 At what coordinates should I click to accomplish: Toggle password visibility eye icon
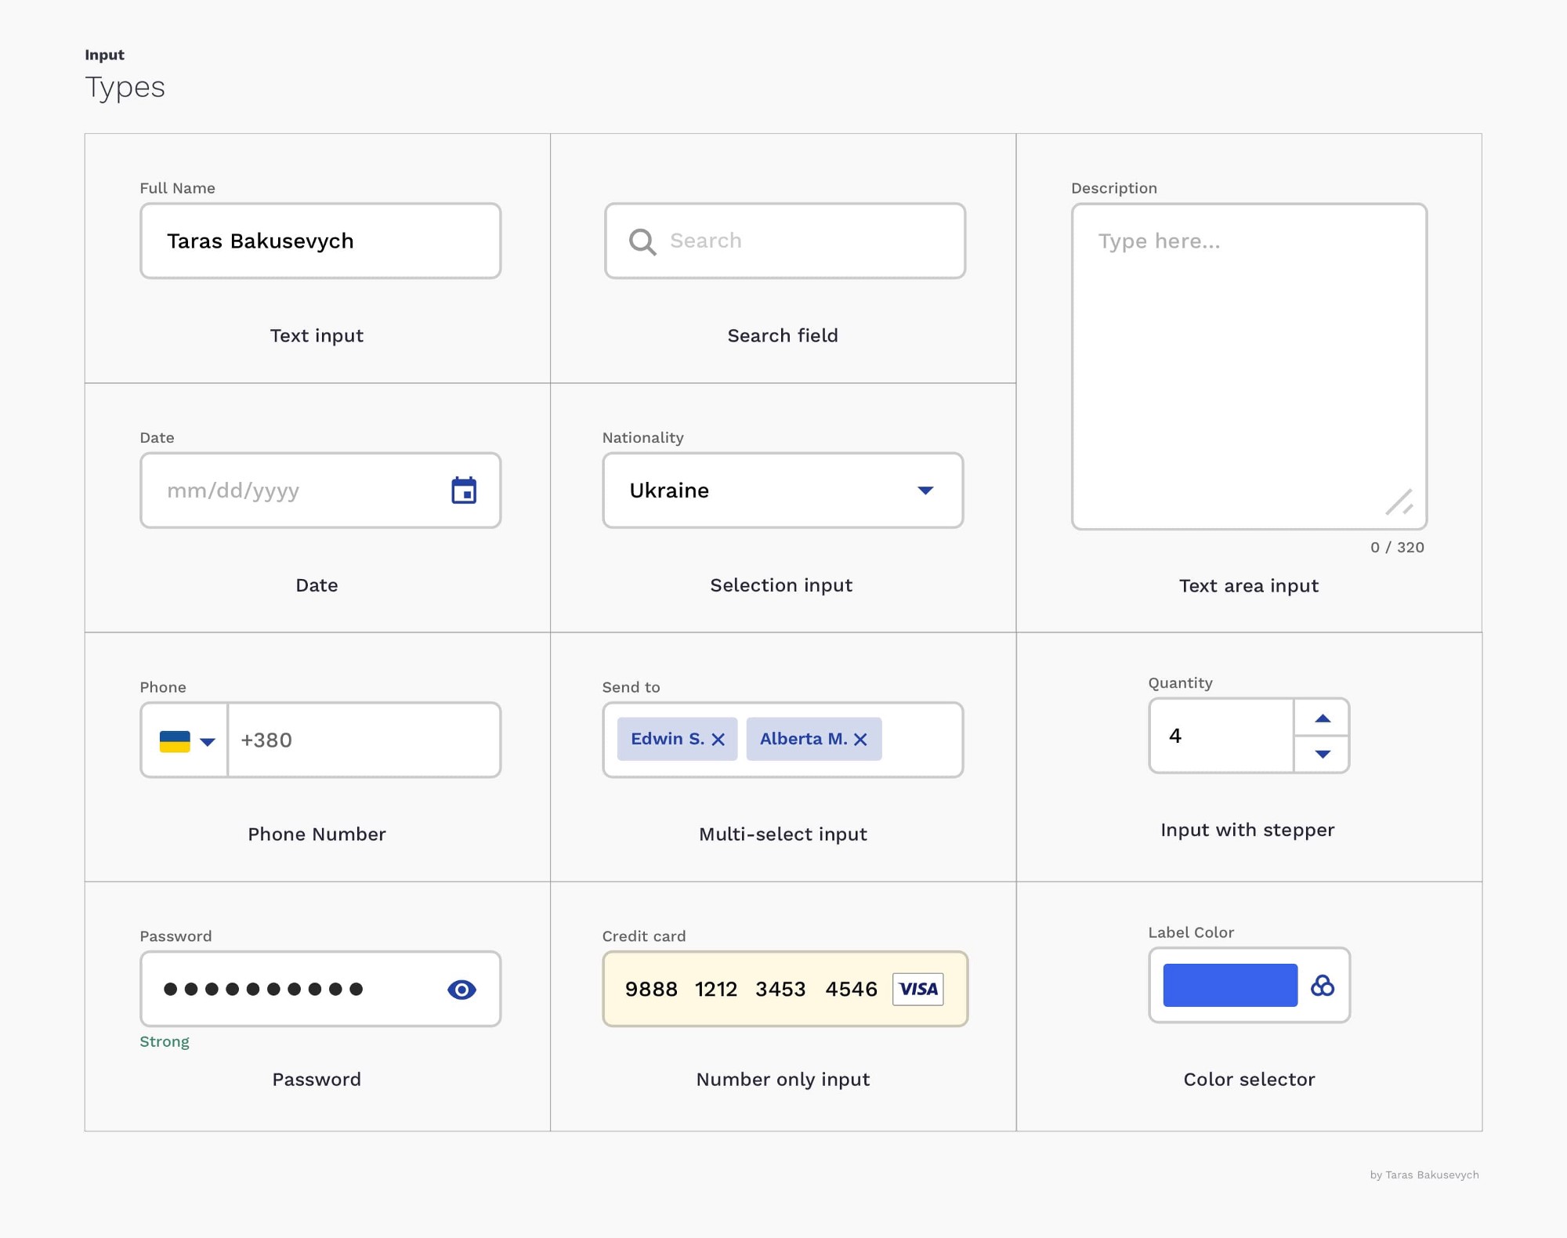point(463,989)
